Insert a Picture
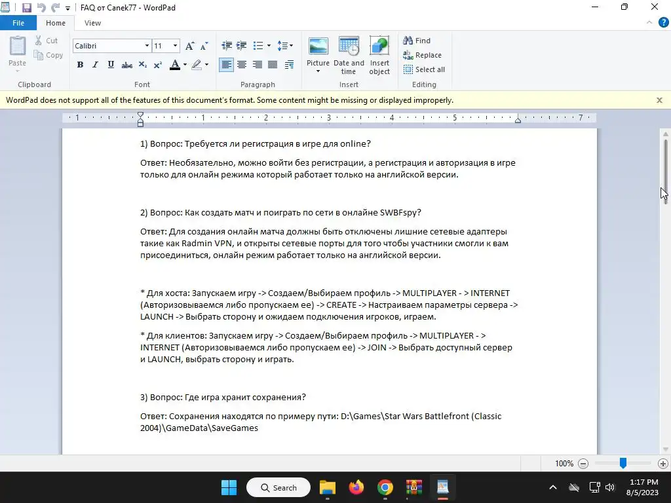 tap(318, 50)
